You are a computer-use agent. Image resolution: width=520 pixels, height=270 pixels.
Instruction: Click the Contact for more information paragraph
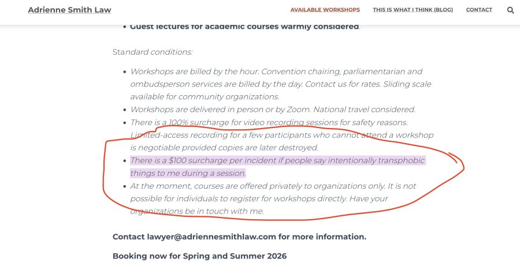239,237
